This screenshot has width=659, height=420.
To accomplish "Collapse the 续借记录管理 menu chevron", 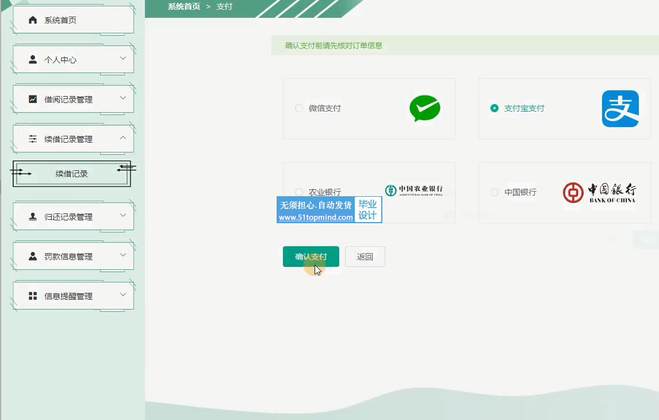I will [123, 138].
